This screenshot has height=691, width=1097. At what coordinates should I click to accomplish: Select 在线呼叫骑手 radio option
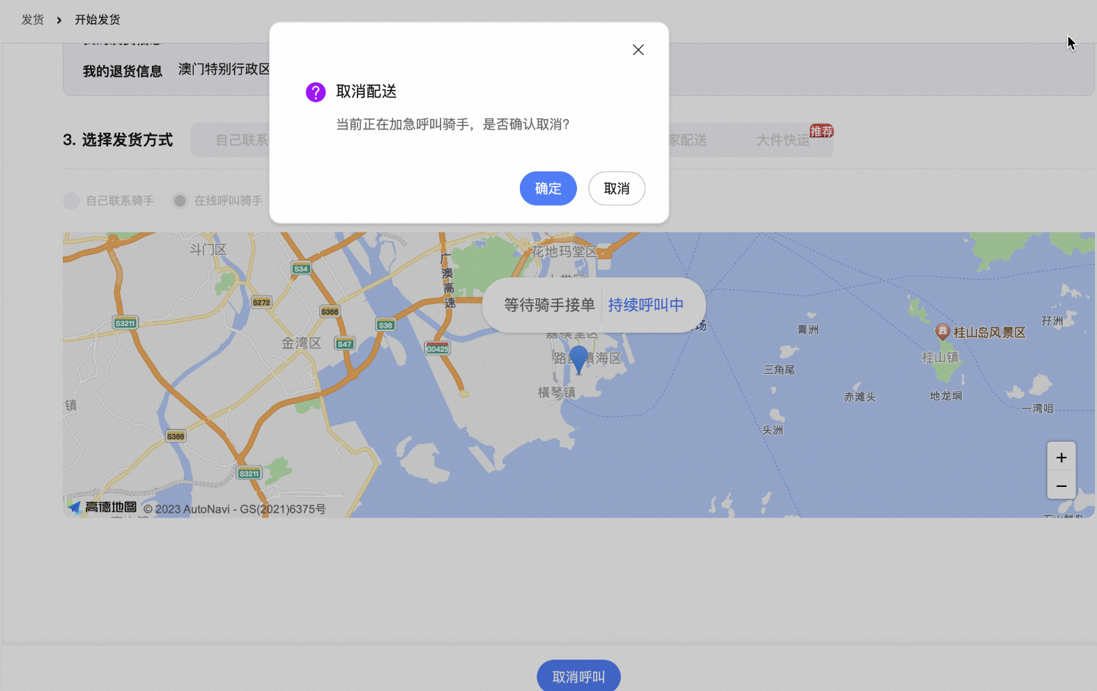[180, 201]
